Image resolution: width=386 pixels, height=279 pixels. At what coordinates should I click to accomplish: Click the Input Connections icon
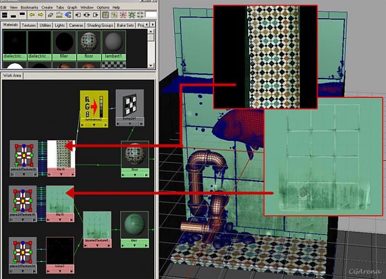[x=78, y=15]
